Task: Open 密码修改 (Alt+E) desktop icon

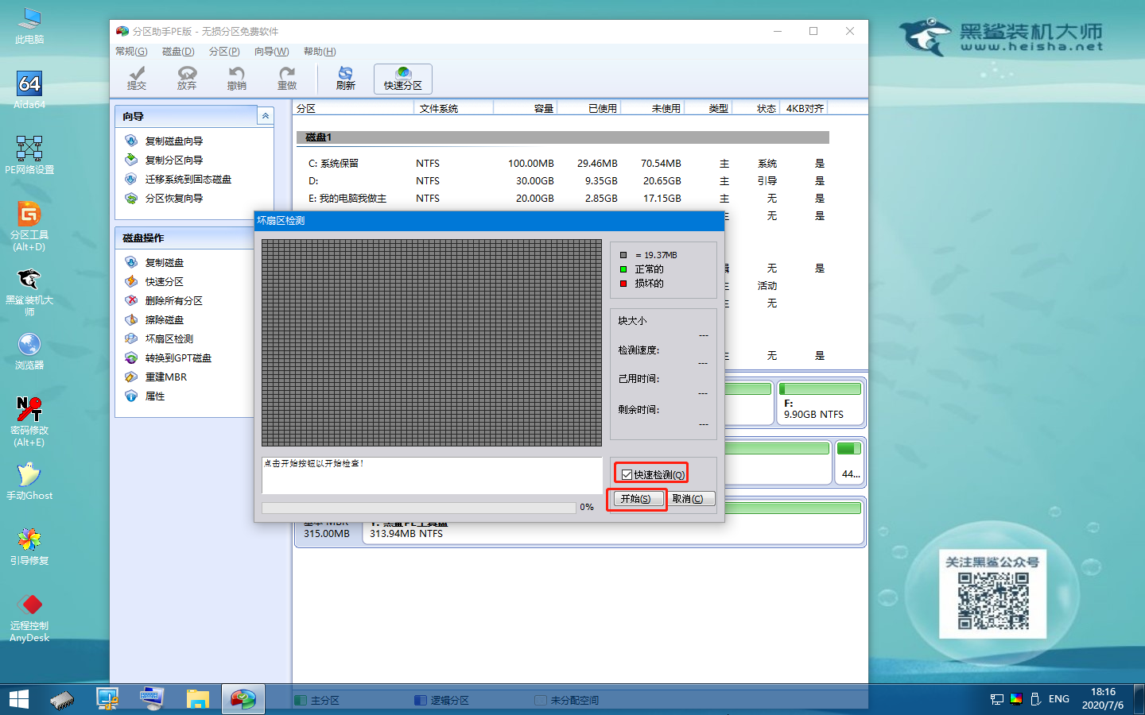Action: pyautogui.click(x=29, y=422)
